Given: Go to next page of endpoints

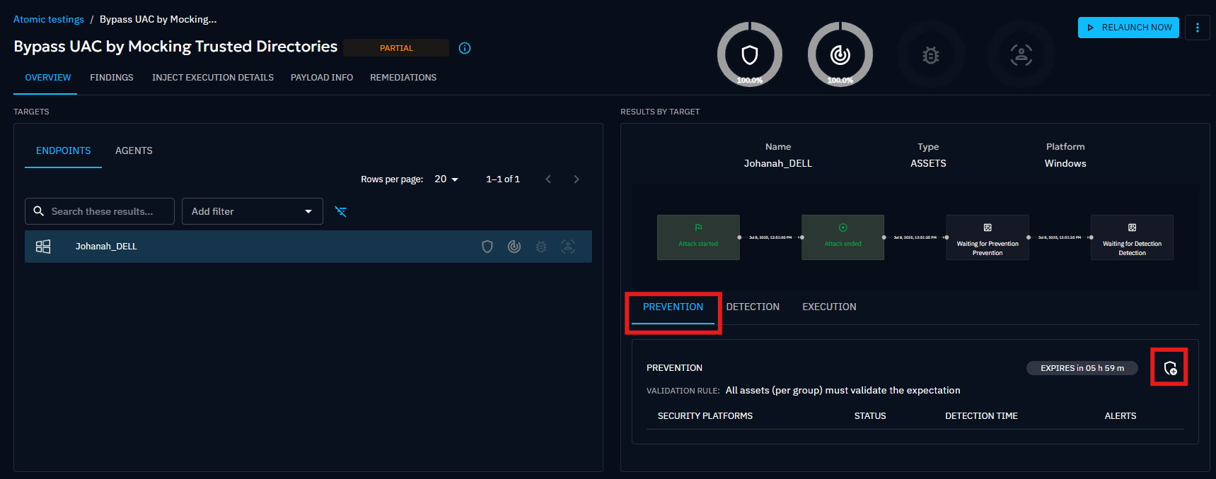Looking at the screenshot, I should [x=577, y=179].
